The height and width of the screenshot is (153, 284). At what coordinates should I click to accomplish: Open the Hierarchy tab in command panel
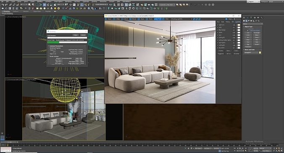tap(251, 18)
